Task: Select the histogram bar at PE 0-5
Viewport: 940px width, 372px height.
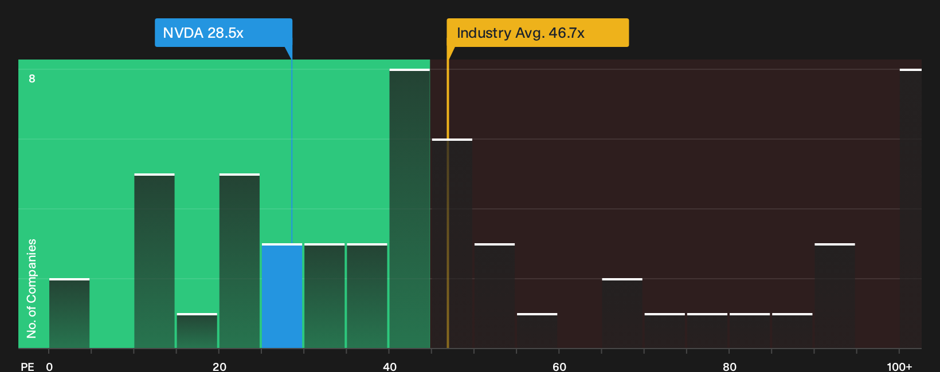Action: pyautogui.click(x=69, y=313)
